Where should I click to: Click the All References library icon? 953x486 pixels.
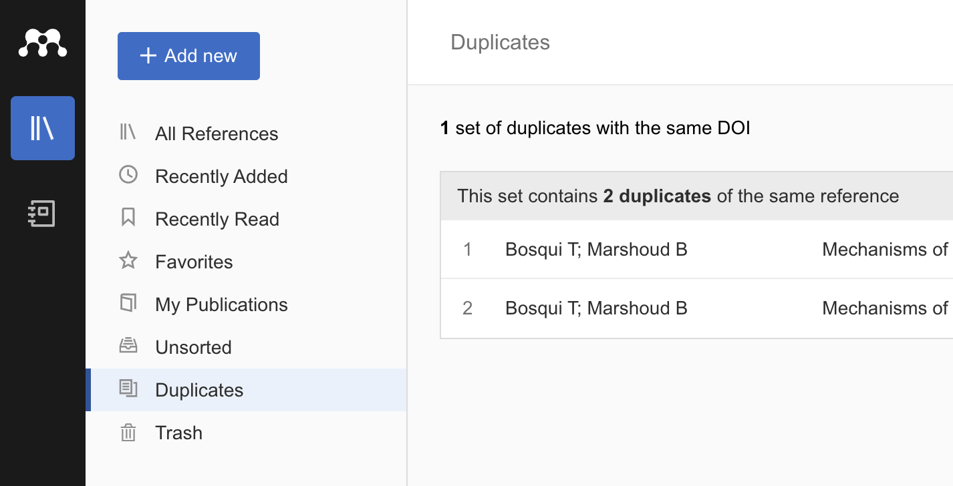128,132
